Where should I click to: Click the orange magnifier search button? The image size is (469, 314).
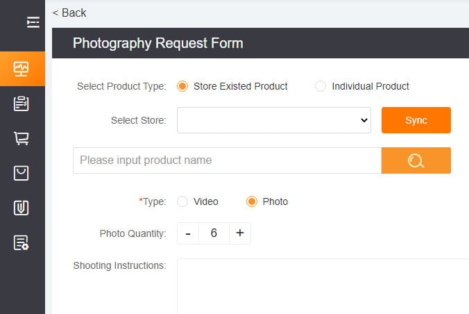click(x=416, y=160)
